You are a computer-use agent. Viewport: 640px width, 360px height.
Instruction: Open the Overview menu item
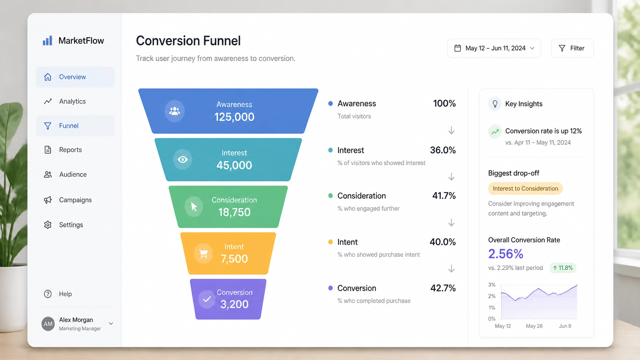75,77
